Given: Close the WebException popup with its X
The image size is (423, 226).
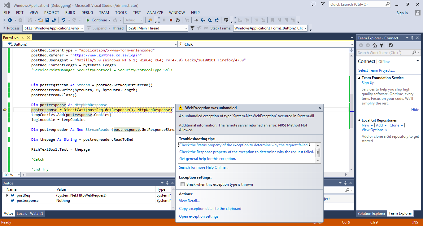Looking at the screenshot, I should (x=320, y=108).
